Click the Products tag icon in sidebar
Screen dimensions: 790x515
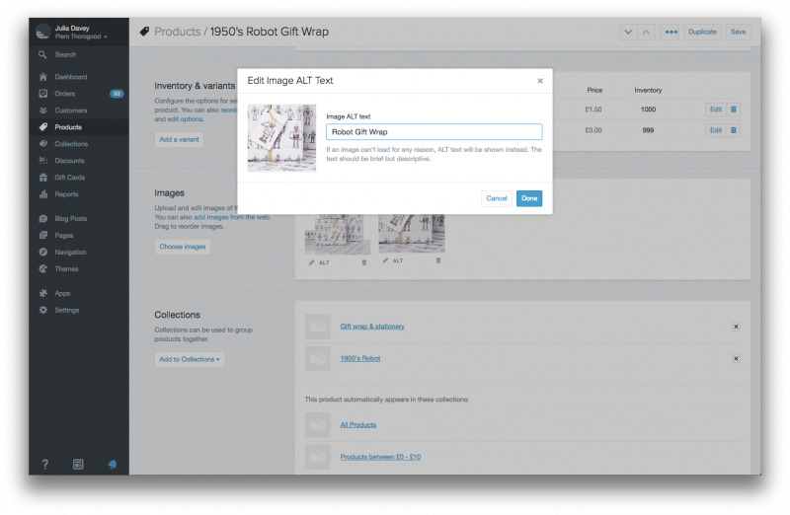[43, 127]
